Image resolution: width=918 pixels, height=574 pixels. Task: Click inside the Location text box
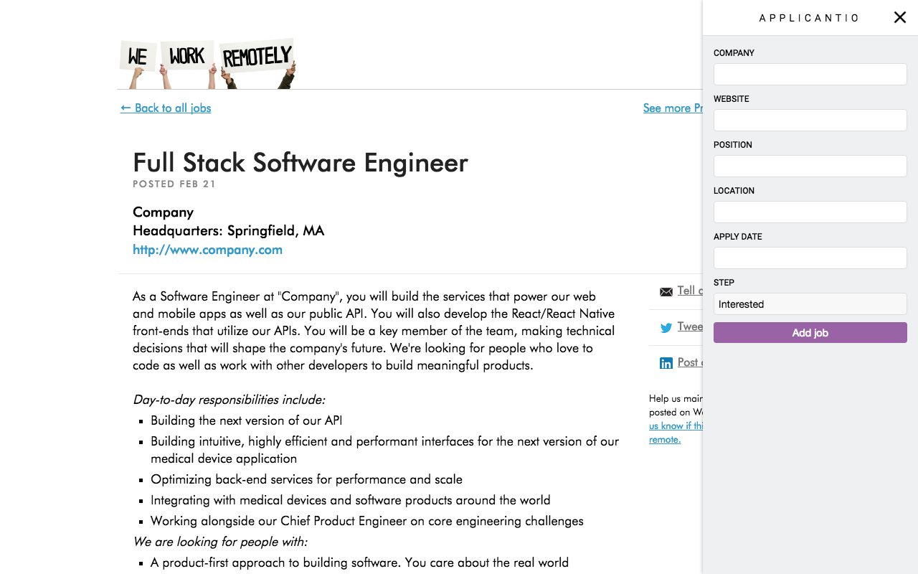pos(810,212)
